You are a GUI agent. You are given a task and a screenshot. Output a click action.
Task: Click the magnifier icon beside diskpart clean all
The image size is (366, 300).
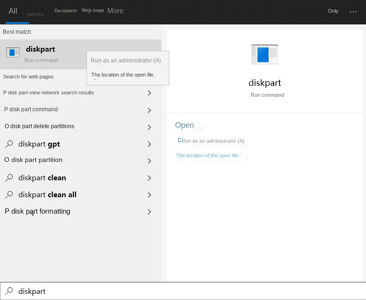click(9, 195)
